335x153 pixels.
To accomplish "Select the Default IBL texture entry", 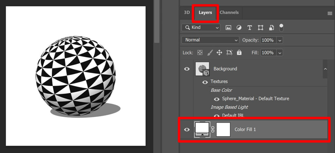I will [233, 115].
